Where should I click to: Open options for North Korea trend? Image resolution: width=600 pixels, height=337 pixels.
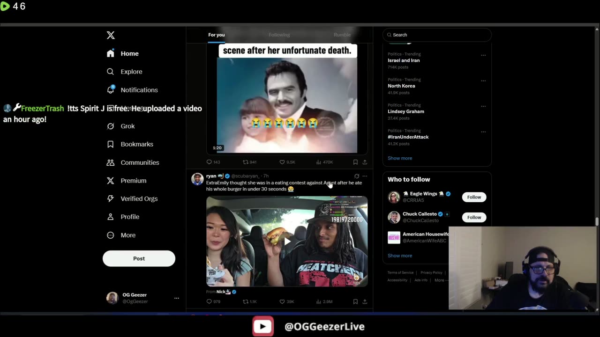click(483, 81)
